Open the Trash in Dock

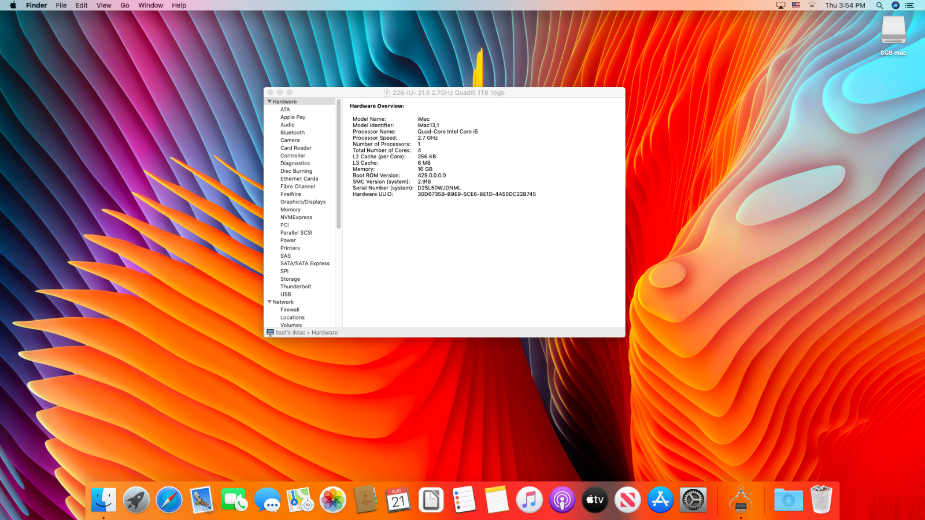tap(821, 500)
